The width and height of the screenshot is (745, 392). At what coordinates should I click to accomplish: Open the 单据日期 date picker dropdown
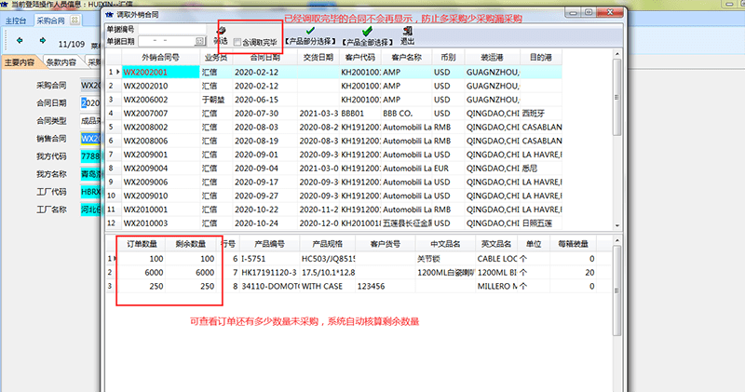click(x=199, y=42)
